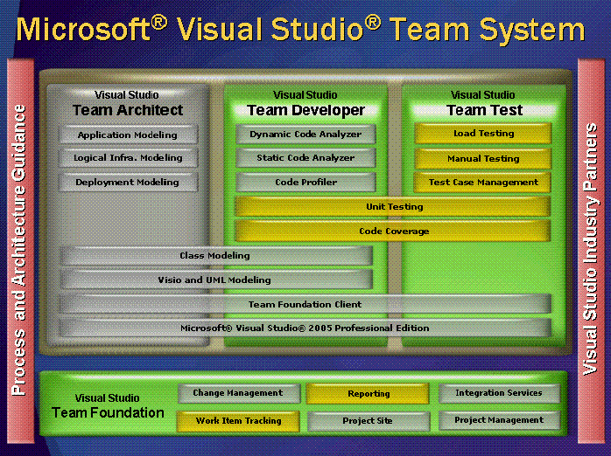Click the Microsoft Visual Studio Team System title

tap(300, 29)
